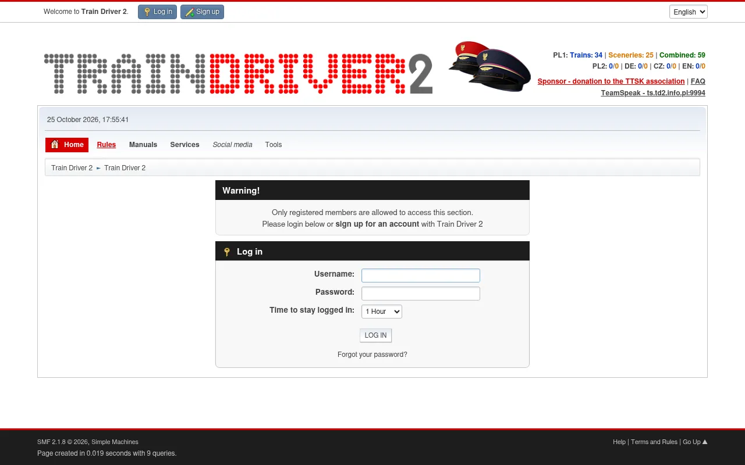Click the LOG IN submit button
The height and width of the screenshot is (465, 745).
(x=375, y=335)
